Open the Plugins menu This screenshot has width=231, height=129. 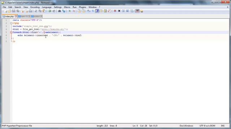(x=83, y=7)
